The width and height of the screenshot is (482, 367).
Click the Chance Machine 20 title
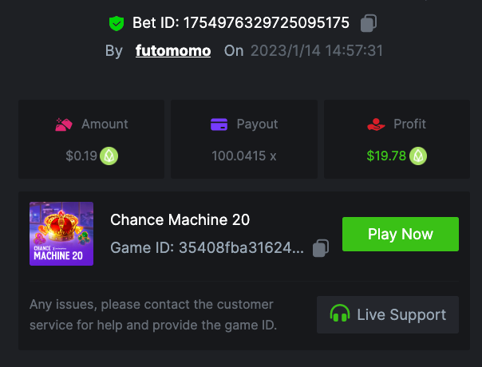tap(180, 219)
